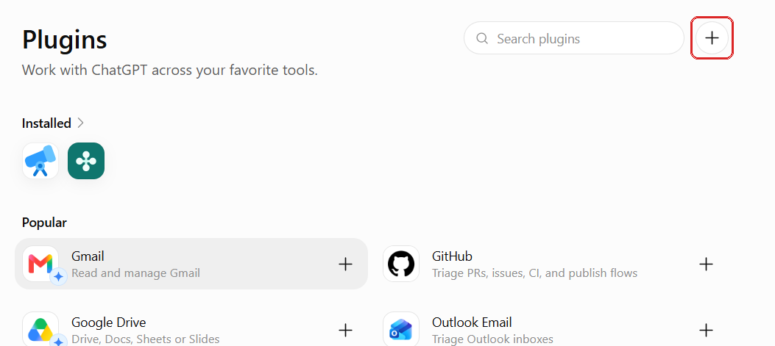Viewport: 775px width, 346px height.
Task: Click the Outlook Email logo icon
Action: (401, 328)
